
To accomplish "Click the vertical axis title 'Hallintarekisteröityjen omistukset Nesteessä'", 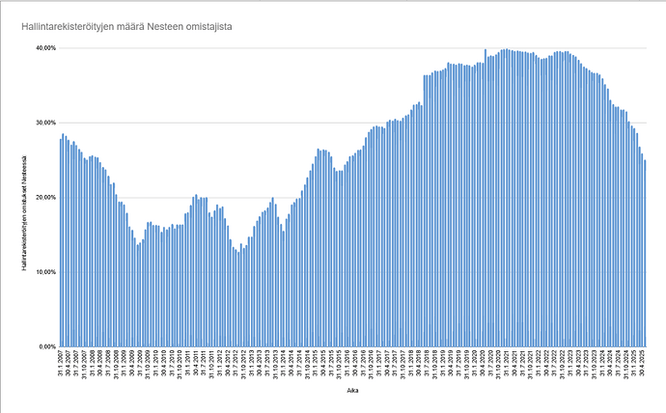I will tap(24, 213).
